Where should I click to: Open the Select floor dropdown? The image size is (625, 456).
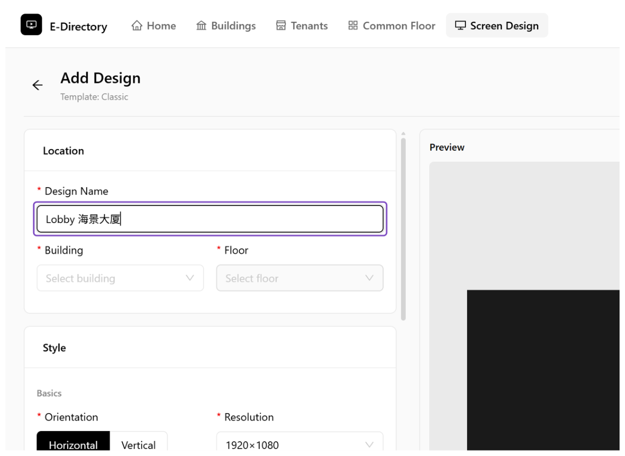pos(299,278)
